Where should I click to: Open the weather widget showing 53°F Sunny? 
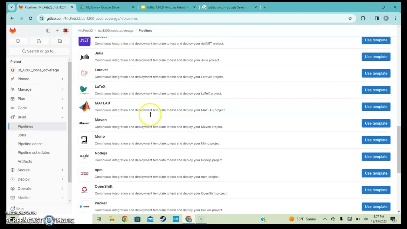pyautogui.click(x=302, y=219)
